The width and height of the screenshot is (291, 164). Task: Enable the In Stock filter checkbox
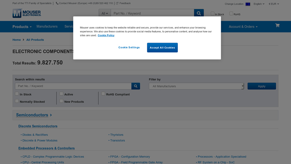coord(17,94)
